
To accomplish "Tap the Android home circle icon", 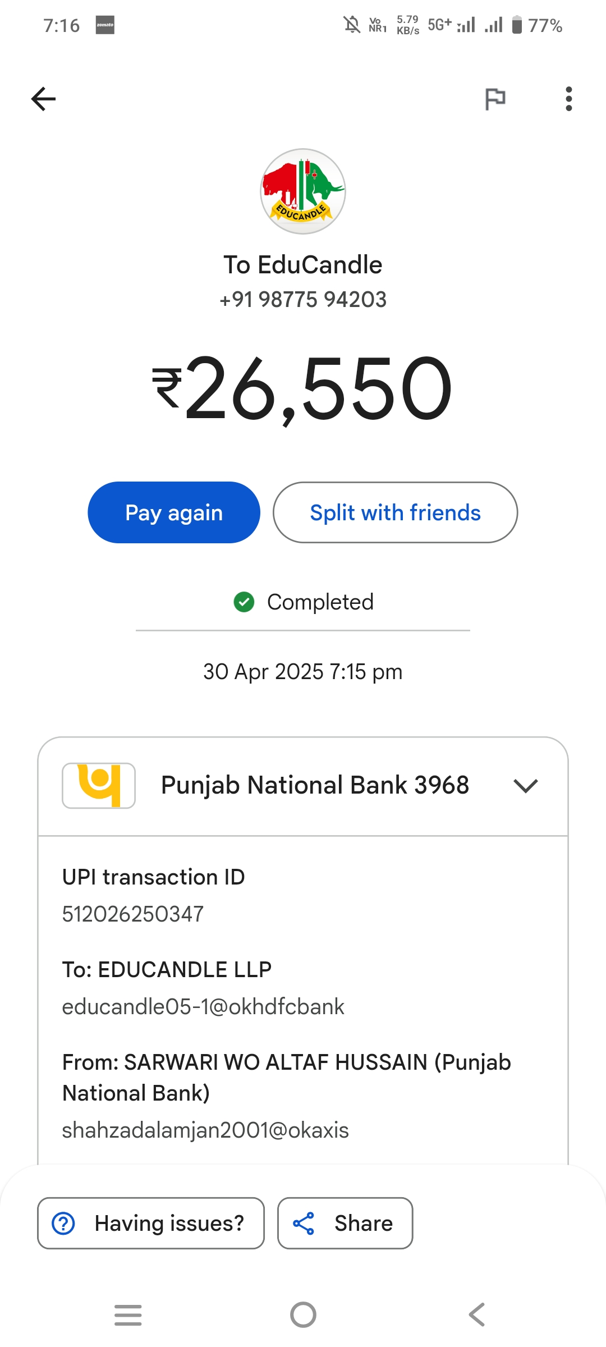I will [x=303, y=1314].
